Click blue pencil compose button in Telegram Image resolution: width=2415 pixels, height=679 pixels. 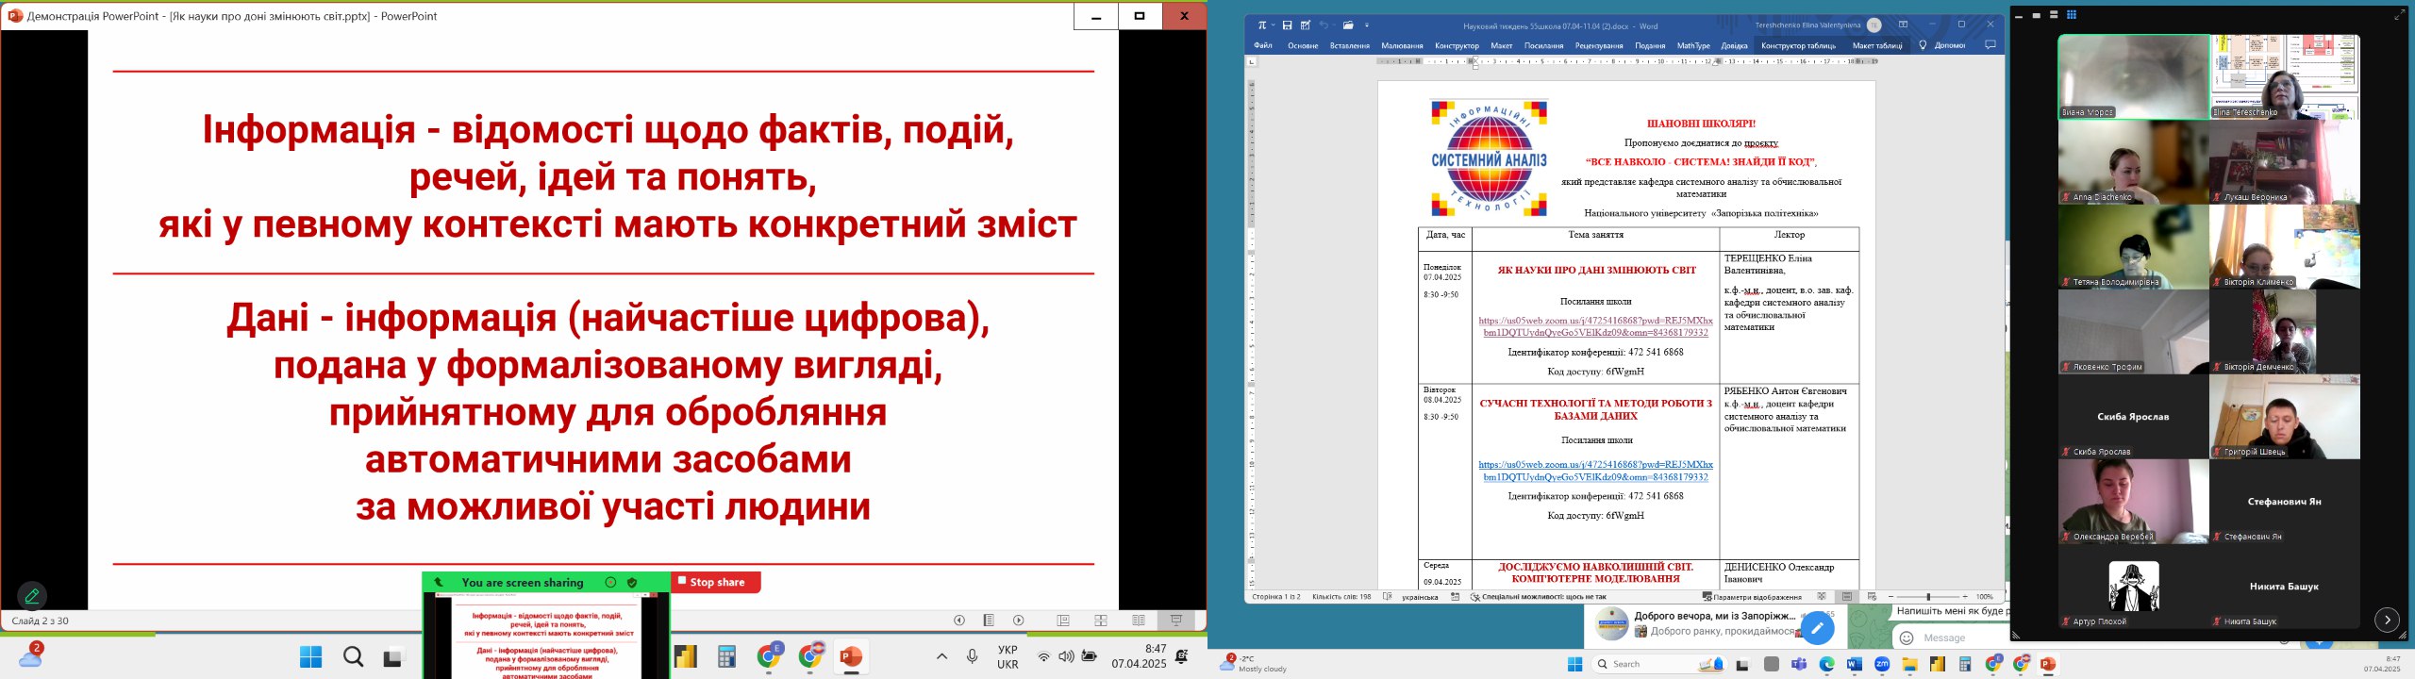point(1817,628)
